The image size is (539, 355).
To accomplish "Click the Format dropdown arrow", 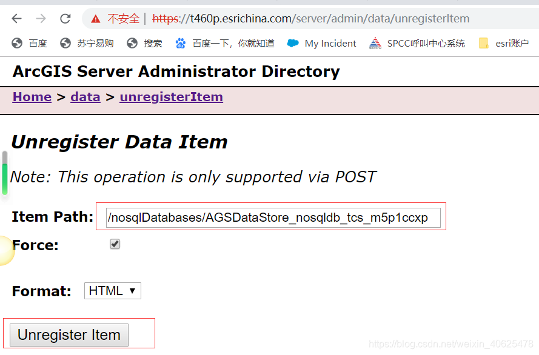I will (x=133, y=291).
